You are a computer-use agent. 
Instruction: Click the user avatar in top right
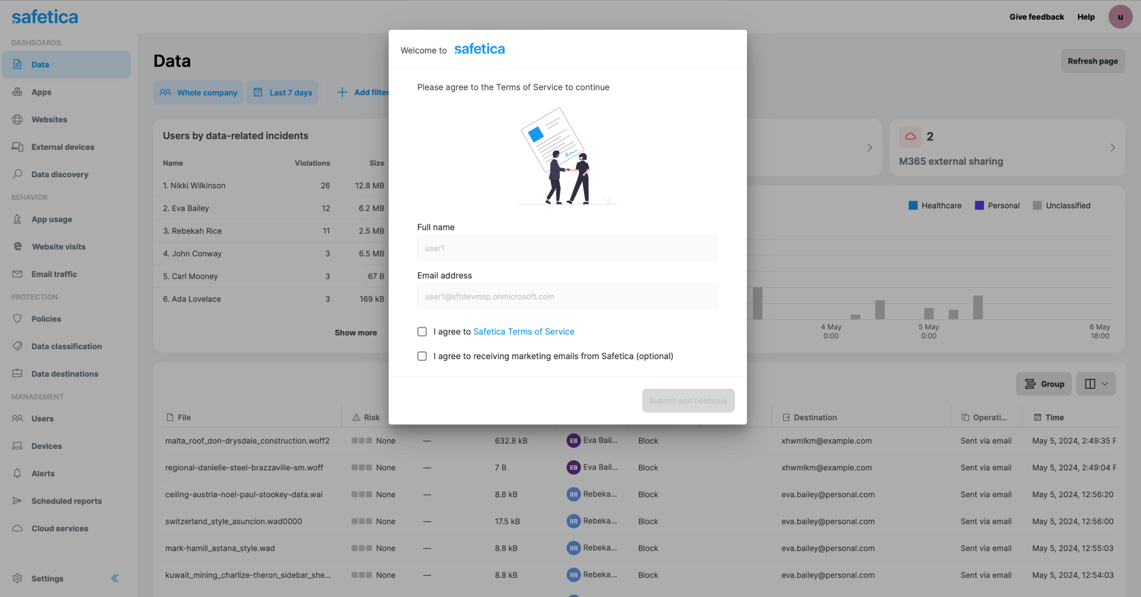point(1120,17)
